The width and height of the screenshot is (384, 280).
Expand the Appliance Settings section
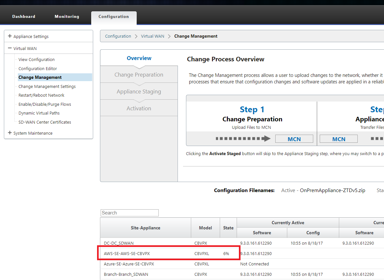[x=10, y=36]
